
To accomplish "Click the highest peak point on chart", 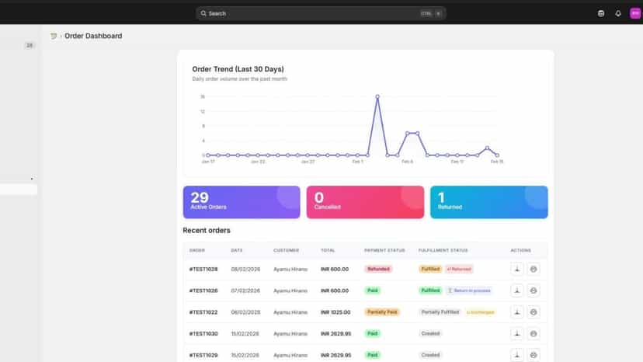I will point(377,97).
